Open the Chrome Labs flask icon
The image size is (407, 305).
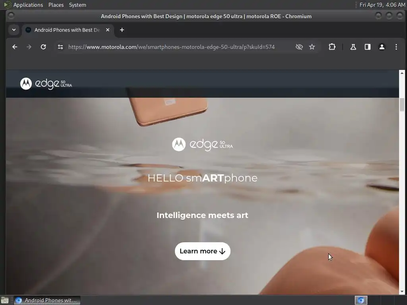click(353, 47)
